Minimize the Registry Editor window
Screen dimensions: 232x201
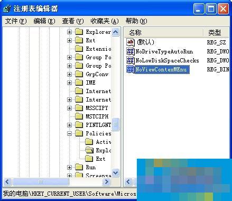pos(199,9)
